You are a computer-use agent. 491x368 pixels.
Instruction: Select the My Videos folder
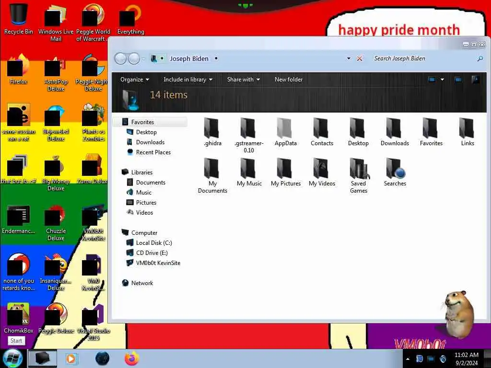coord(322,172)
